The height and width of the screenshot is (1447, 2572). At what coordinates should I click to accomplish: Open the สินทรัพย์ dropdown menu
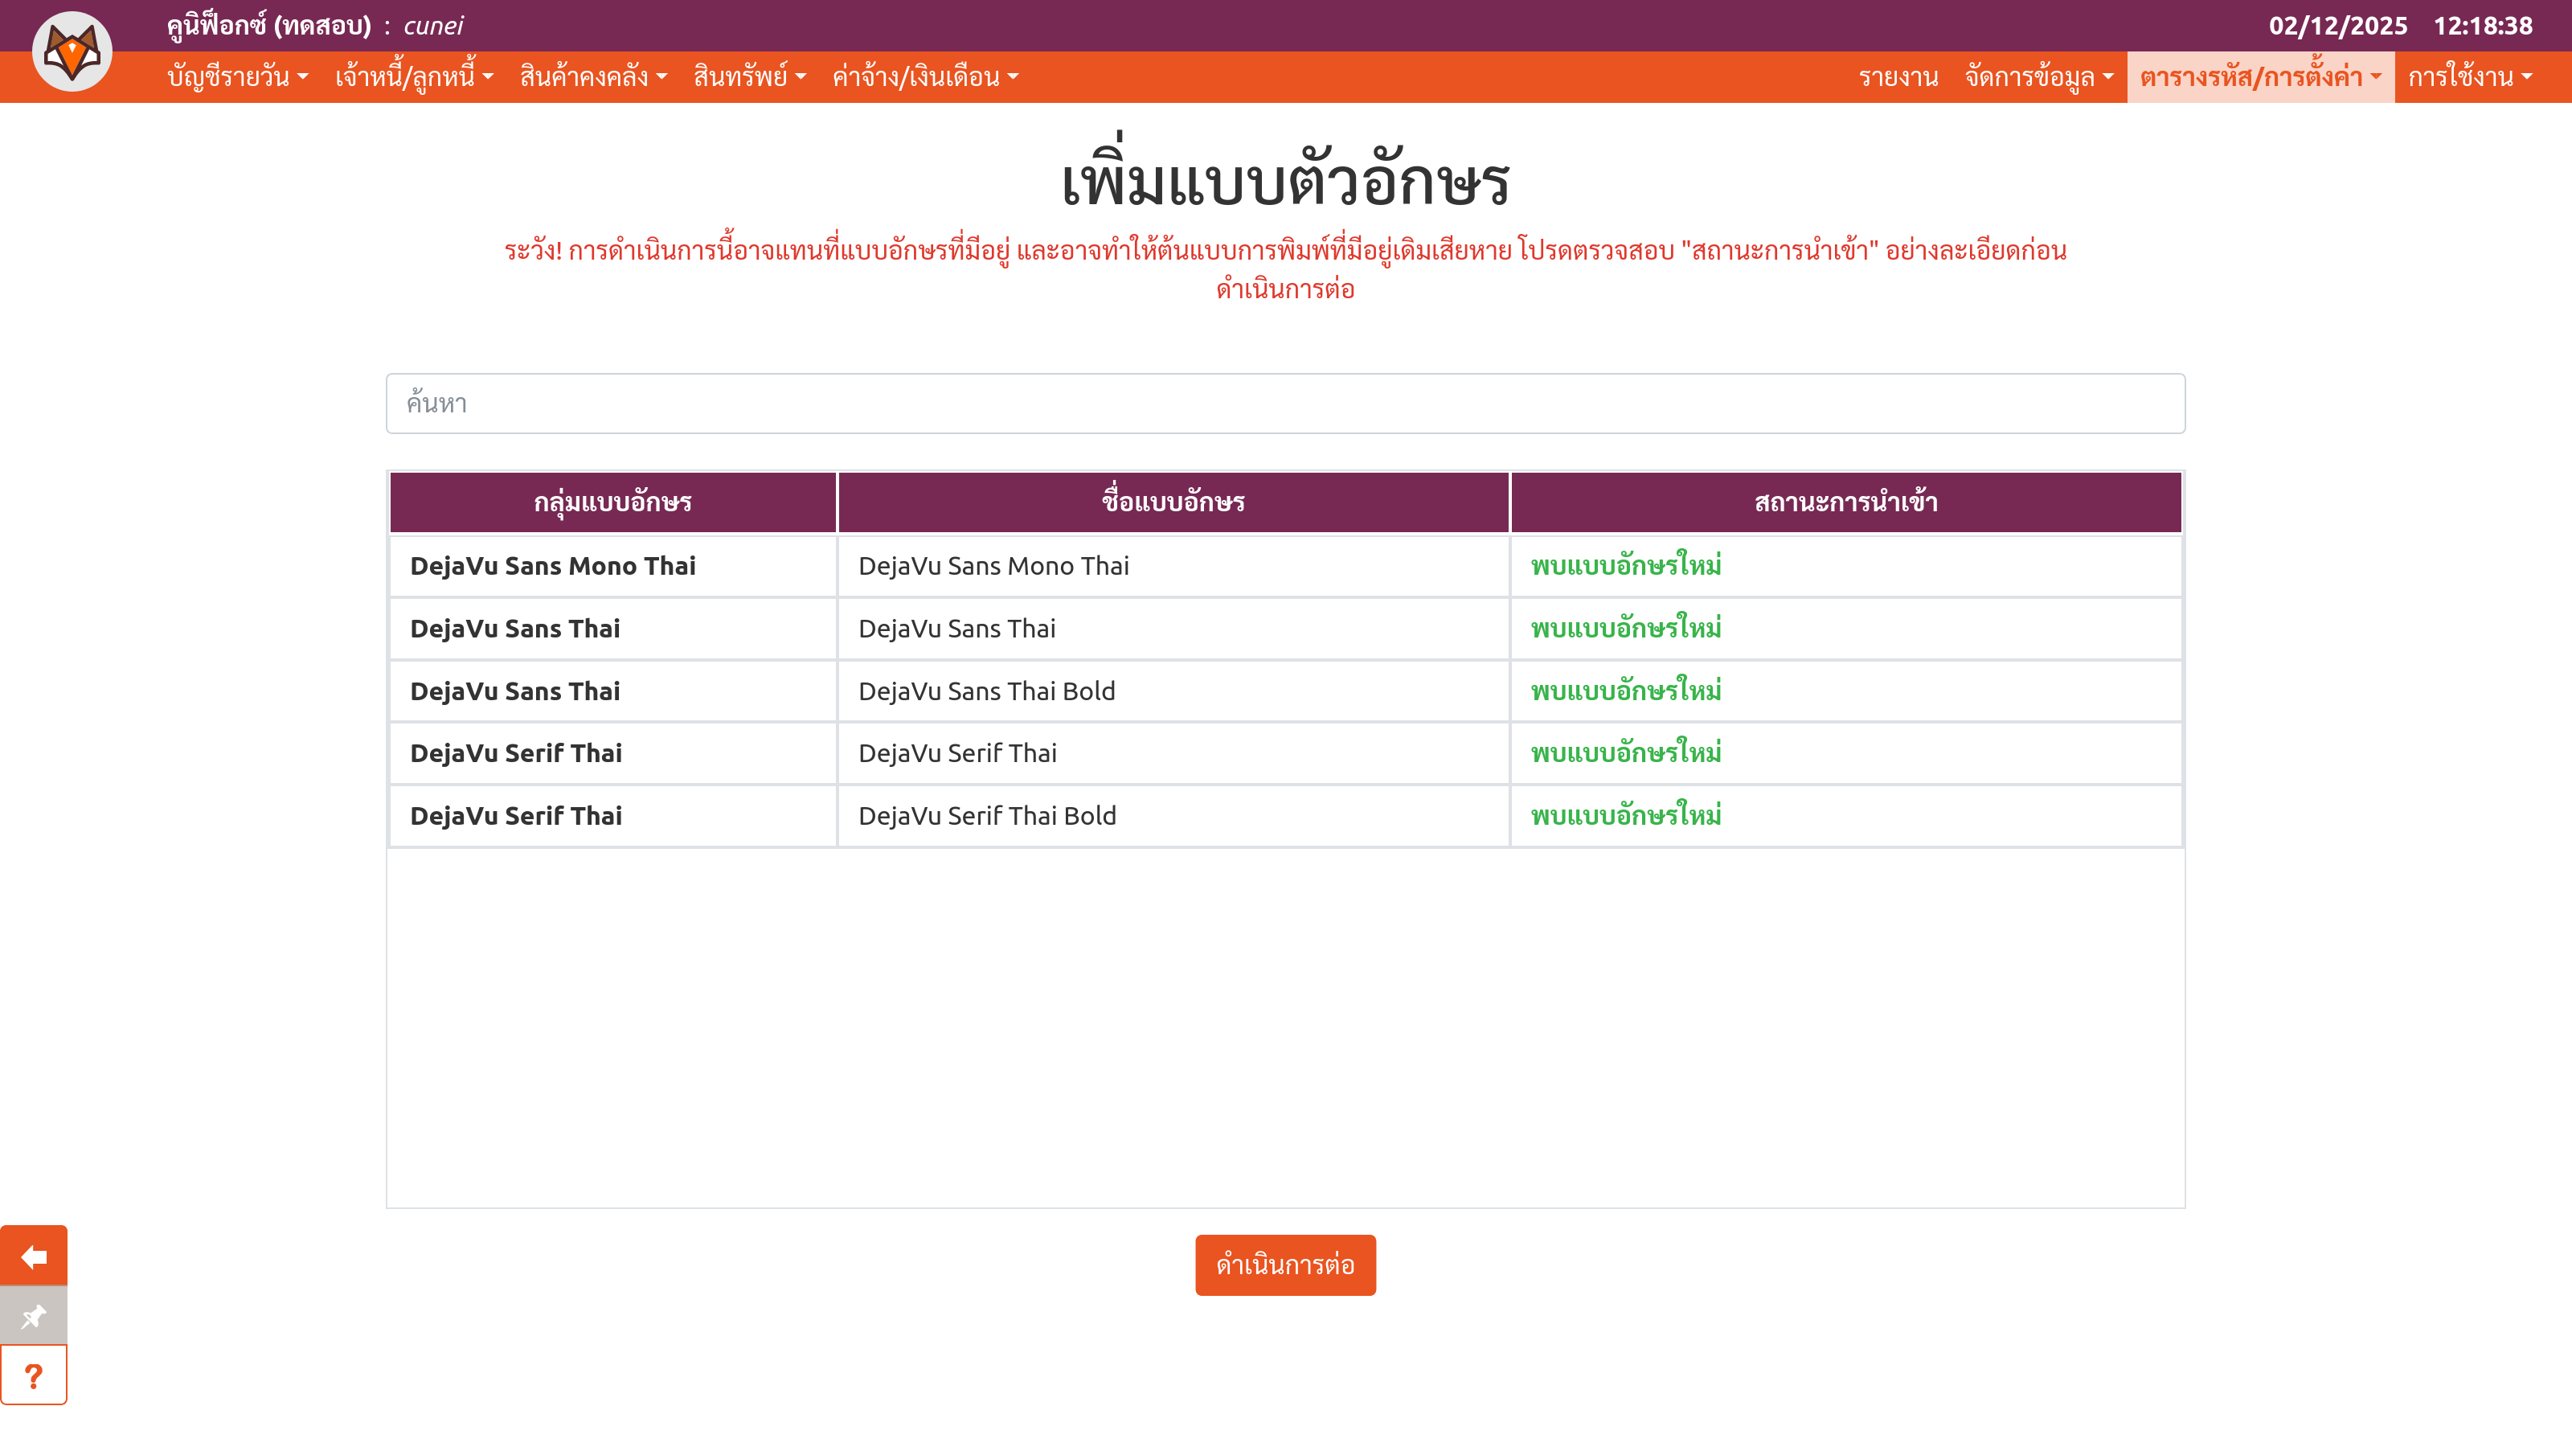(x=749, y=77)
